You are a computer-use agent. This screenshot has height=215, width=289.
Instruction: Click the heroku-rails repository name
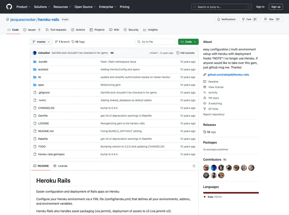tap(48, 20)
